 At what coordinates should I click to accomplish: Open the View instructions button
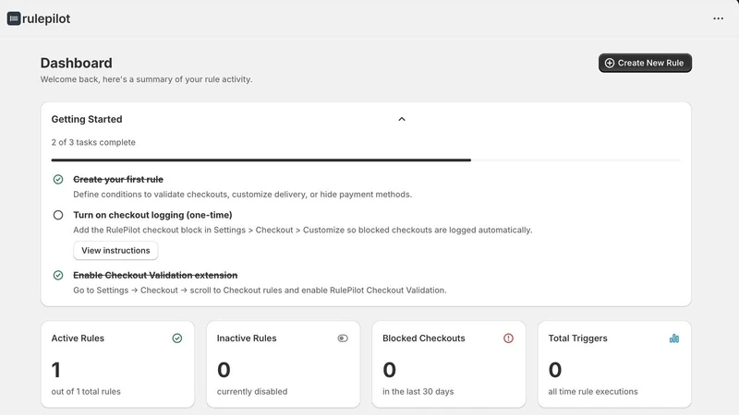[x=115, y=250]
